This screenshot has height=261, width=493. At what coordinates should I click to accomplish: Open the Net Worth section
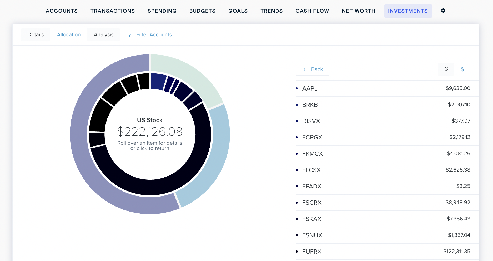[x=358, y=11]
